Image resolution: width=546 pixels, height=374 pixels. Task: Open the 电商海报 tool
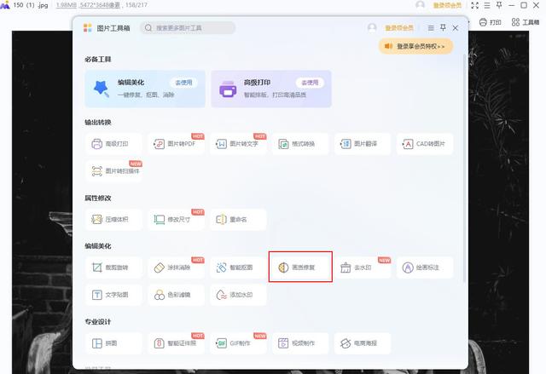(x=363, y=343)
